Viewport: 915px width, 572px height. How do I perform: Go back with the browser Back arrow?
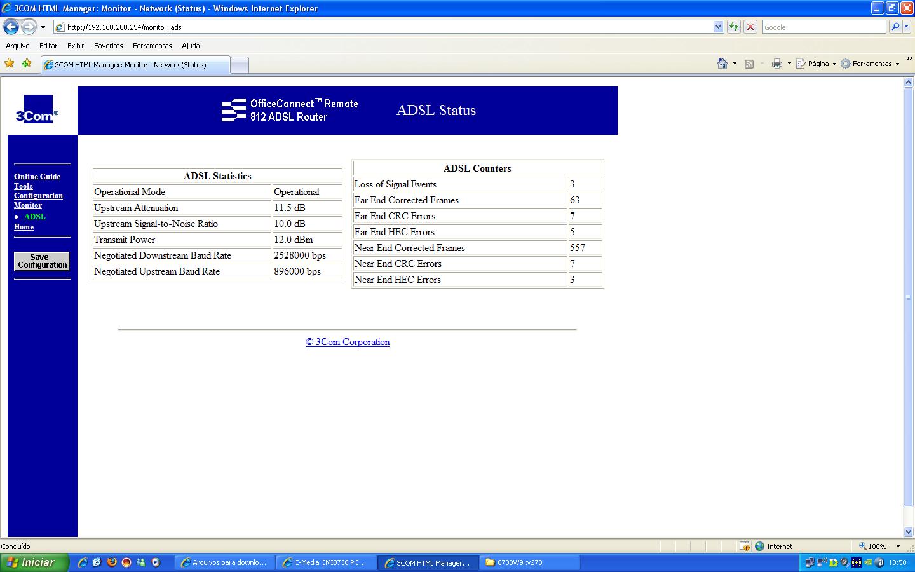coord(11,27)
